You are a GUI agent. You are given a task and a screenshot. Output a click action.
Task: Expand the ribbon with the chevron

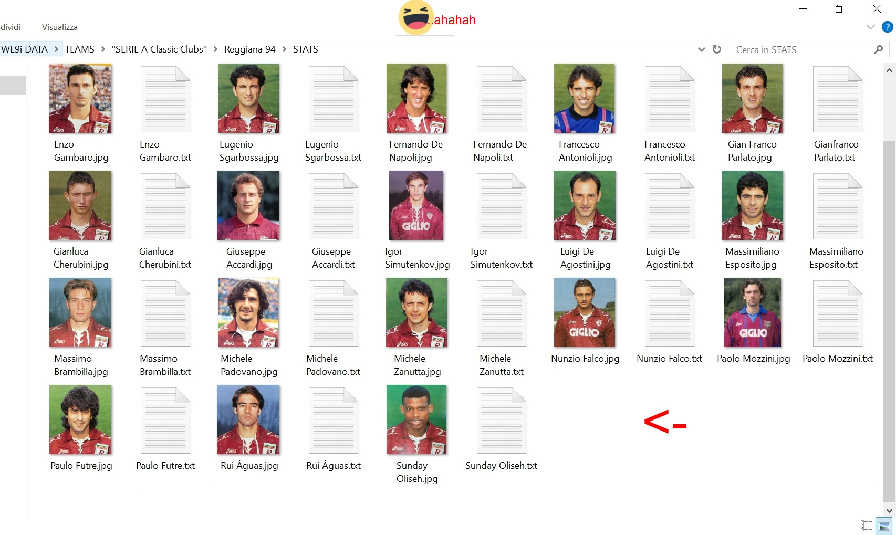click(870, 27)
